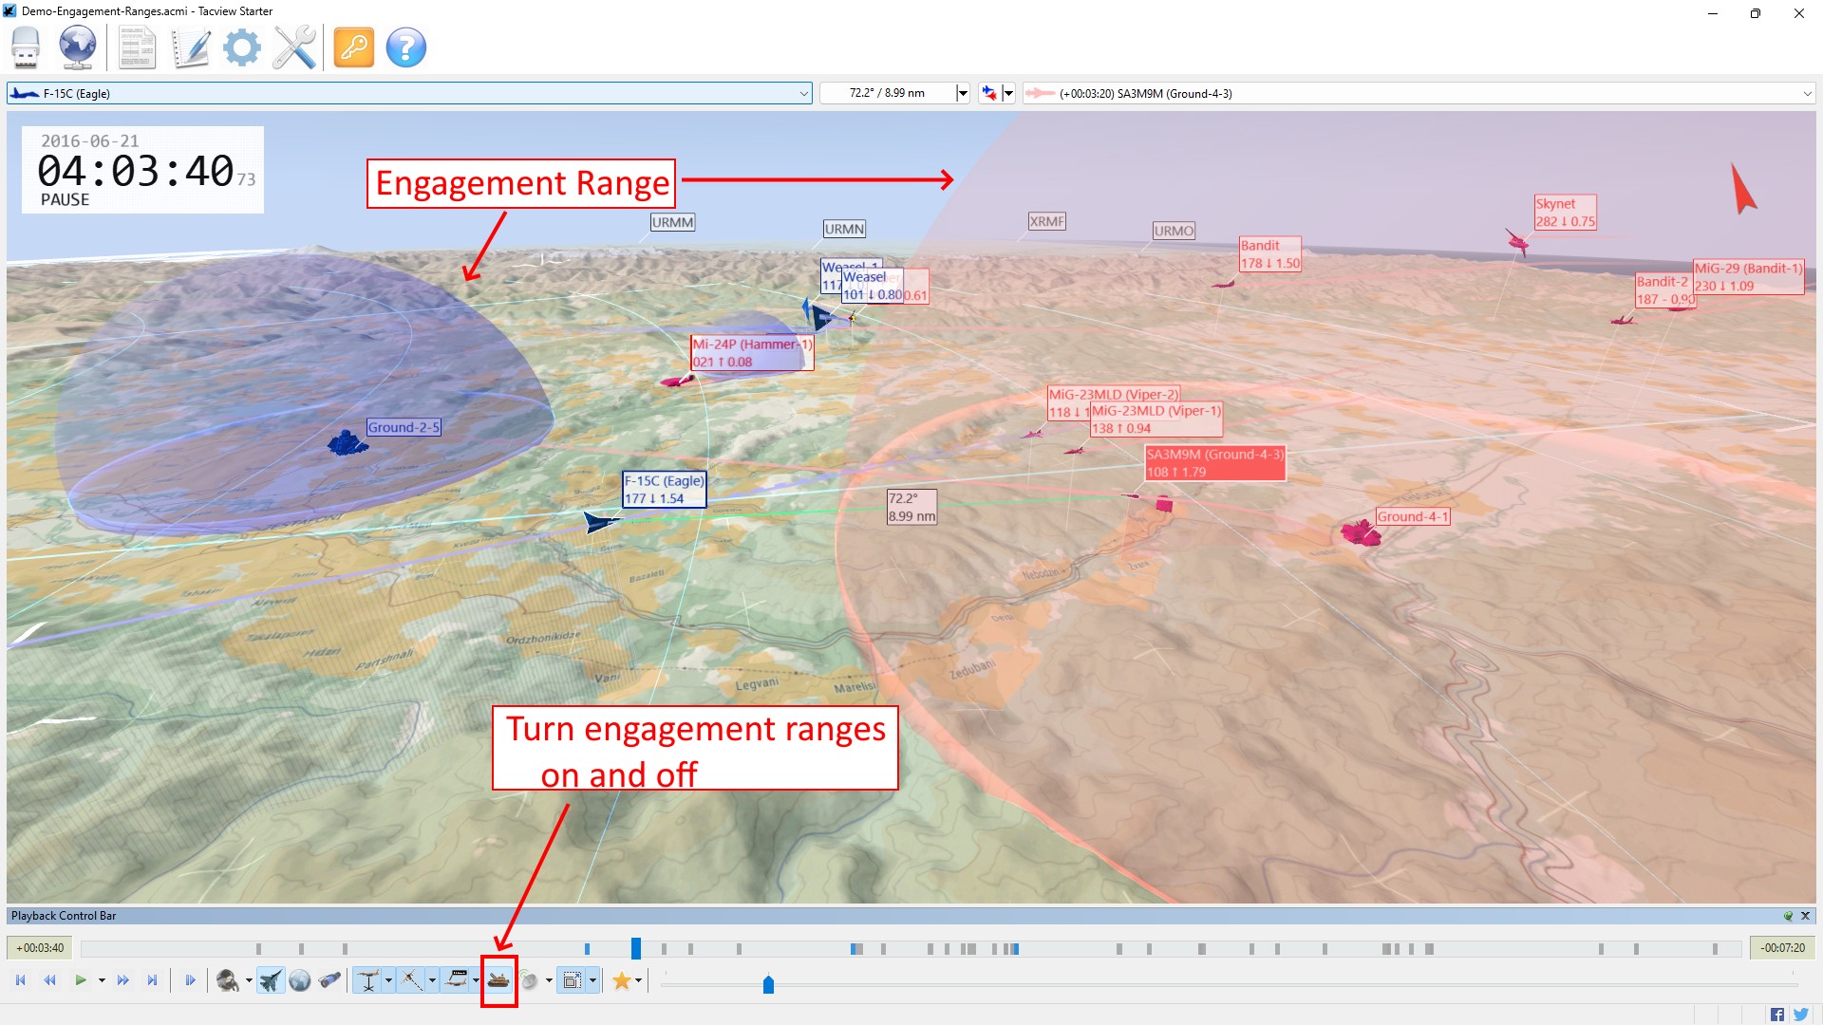Open the document report icon in toolbar
The height and width of the screenshot is (1025, 1823).
pyautogui.click(x=137, y=47)
